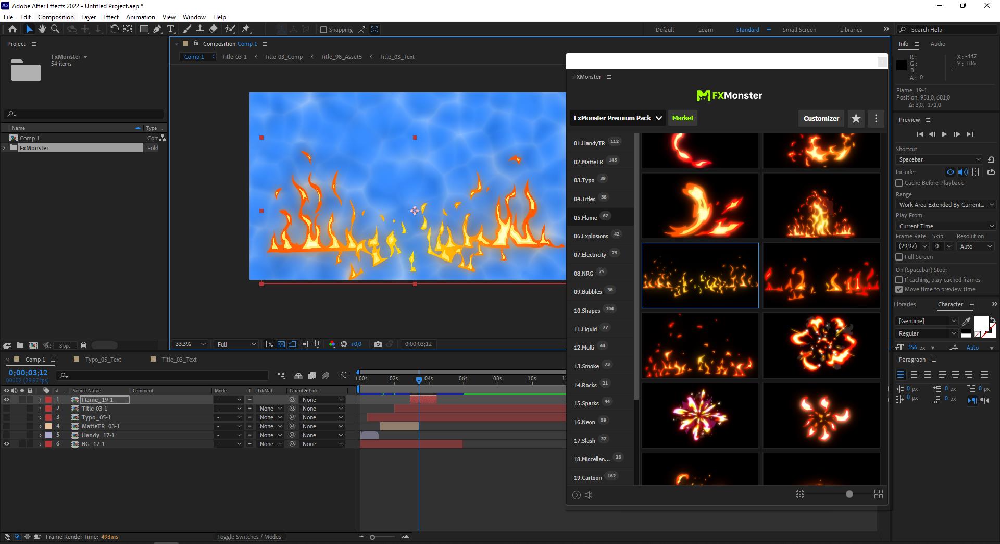Select the Flame_19-1 layer bar in timeline
The image size is (1000, 544).
tap(423, 400)
